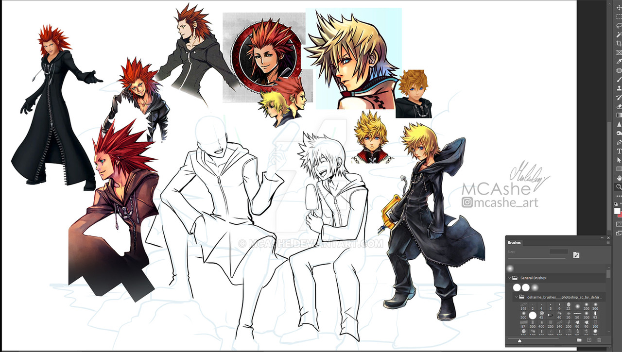Create a new brush group
The width and height of the screenshot is (622, 352).
coord(579,340)
